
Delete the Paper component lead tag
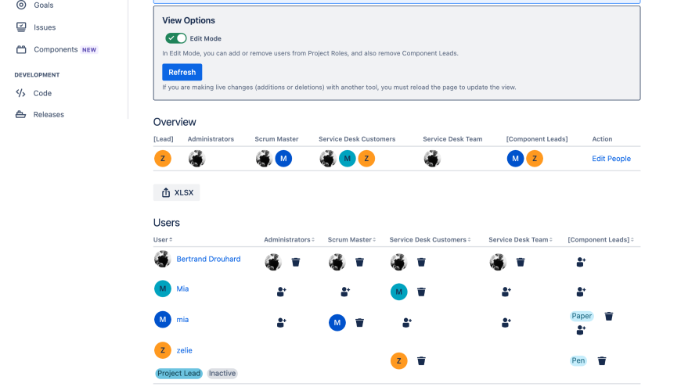tap(608, 316)
